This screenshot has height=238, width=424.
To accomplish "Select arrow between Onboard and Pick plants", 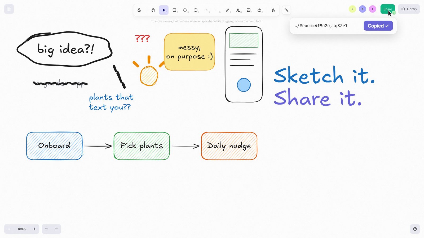I will (x=98, y=146).
